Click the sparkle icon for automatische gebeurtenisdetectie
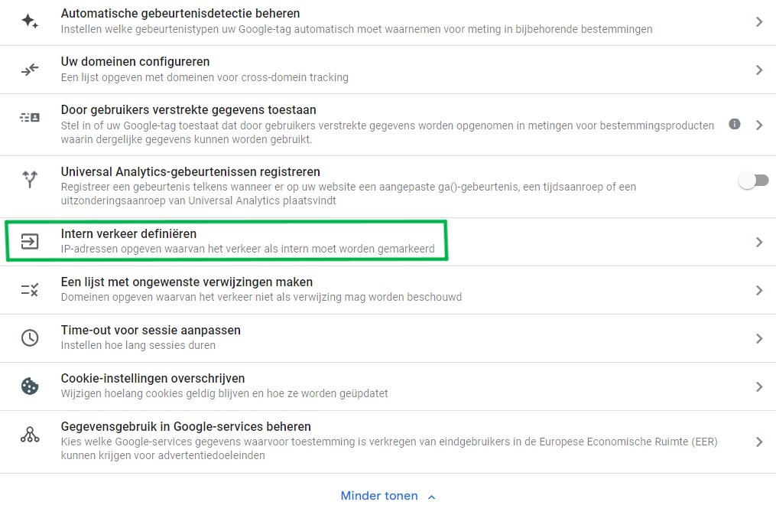The height and width of the screenshot is (515, 776). point(30,21)
